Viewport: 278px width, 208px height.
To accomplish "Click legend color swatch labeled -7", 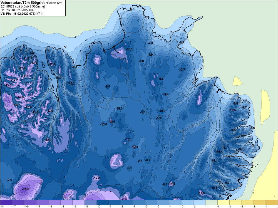I will [139, 202].
